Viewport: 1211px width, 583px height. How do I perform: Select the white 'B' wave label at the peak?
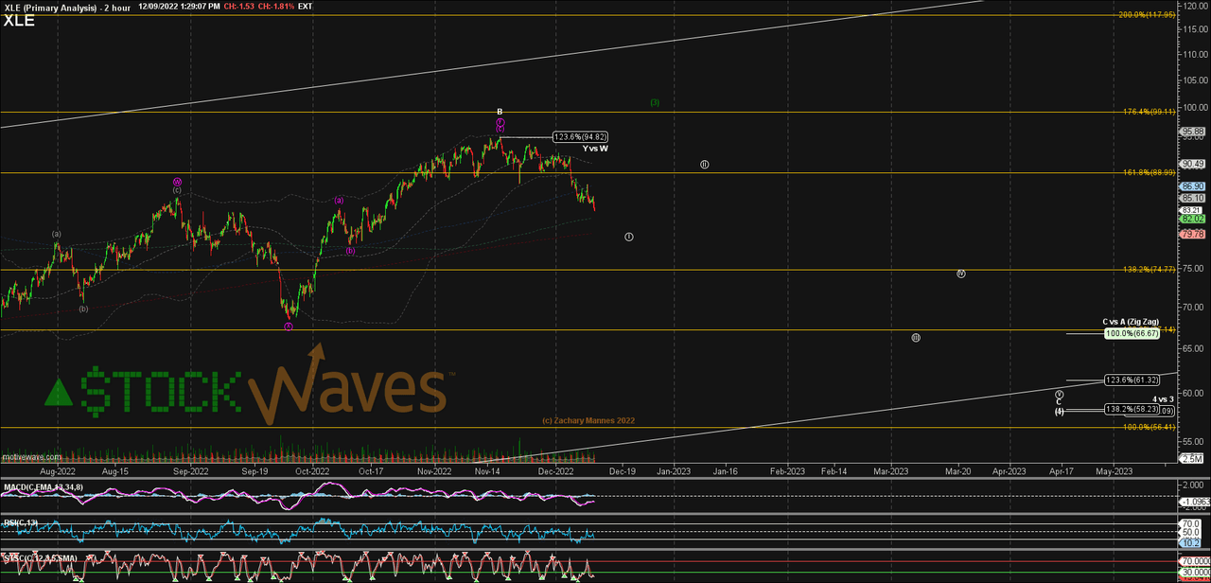tap(500, 112)
